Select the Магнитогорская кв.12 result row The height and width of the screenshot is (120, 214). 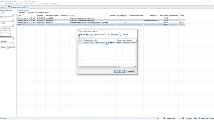101,22
